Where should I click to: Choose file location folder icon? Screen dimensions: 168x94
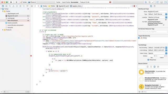tap(166, 20)
